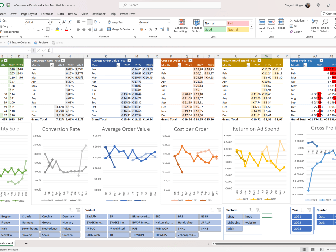Open Sort & Filter options
Screen dimensions: 336x252
[x=314, y=25]
